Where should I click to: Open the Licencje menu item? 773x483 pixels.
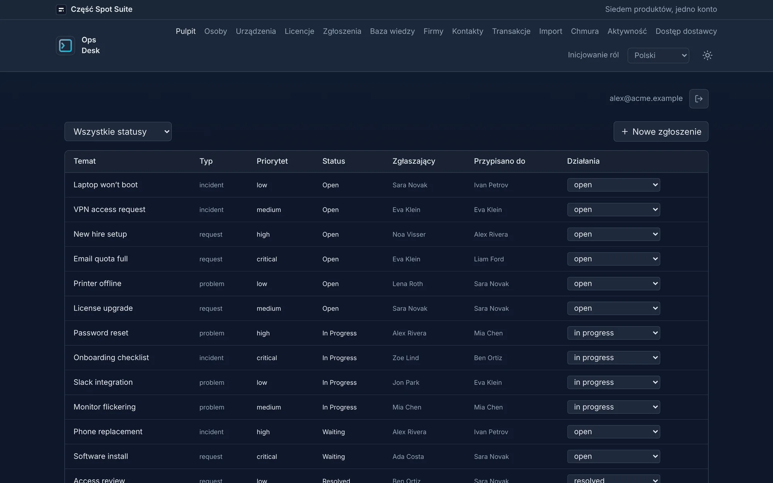(300, 31)
